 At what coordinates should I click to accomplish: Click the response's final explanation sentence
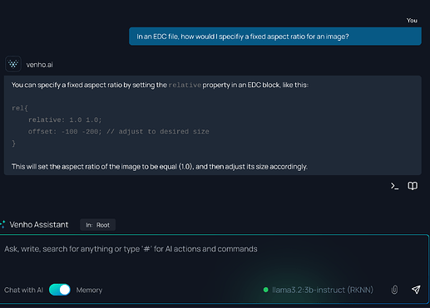click(160, 167)
